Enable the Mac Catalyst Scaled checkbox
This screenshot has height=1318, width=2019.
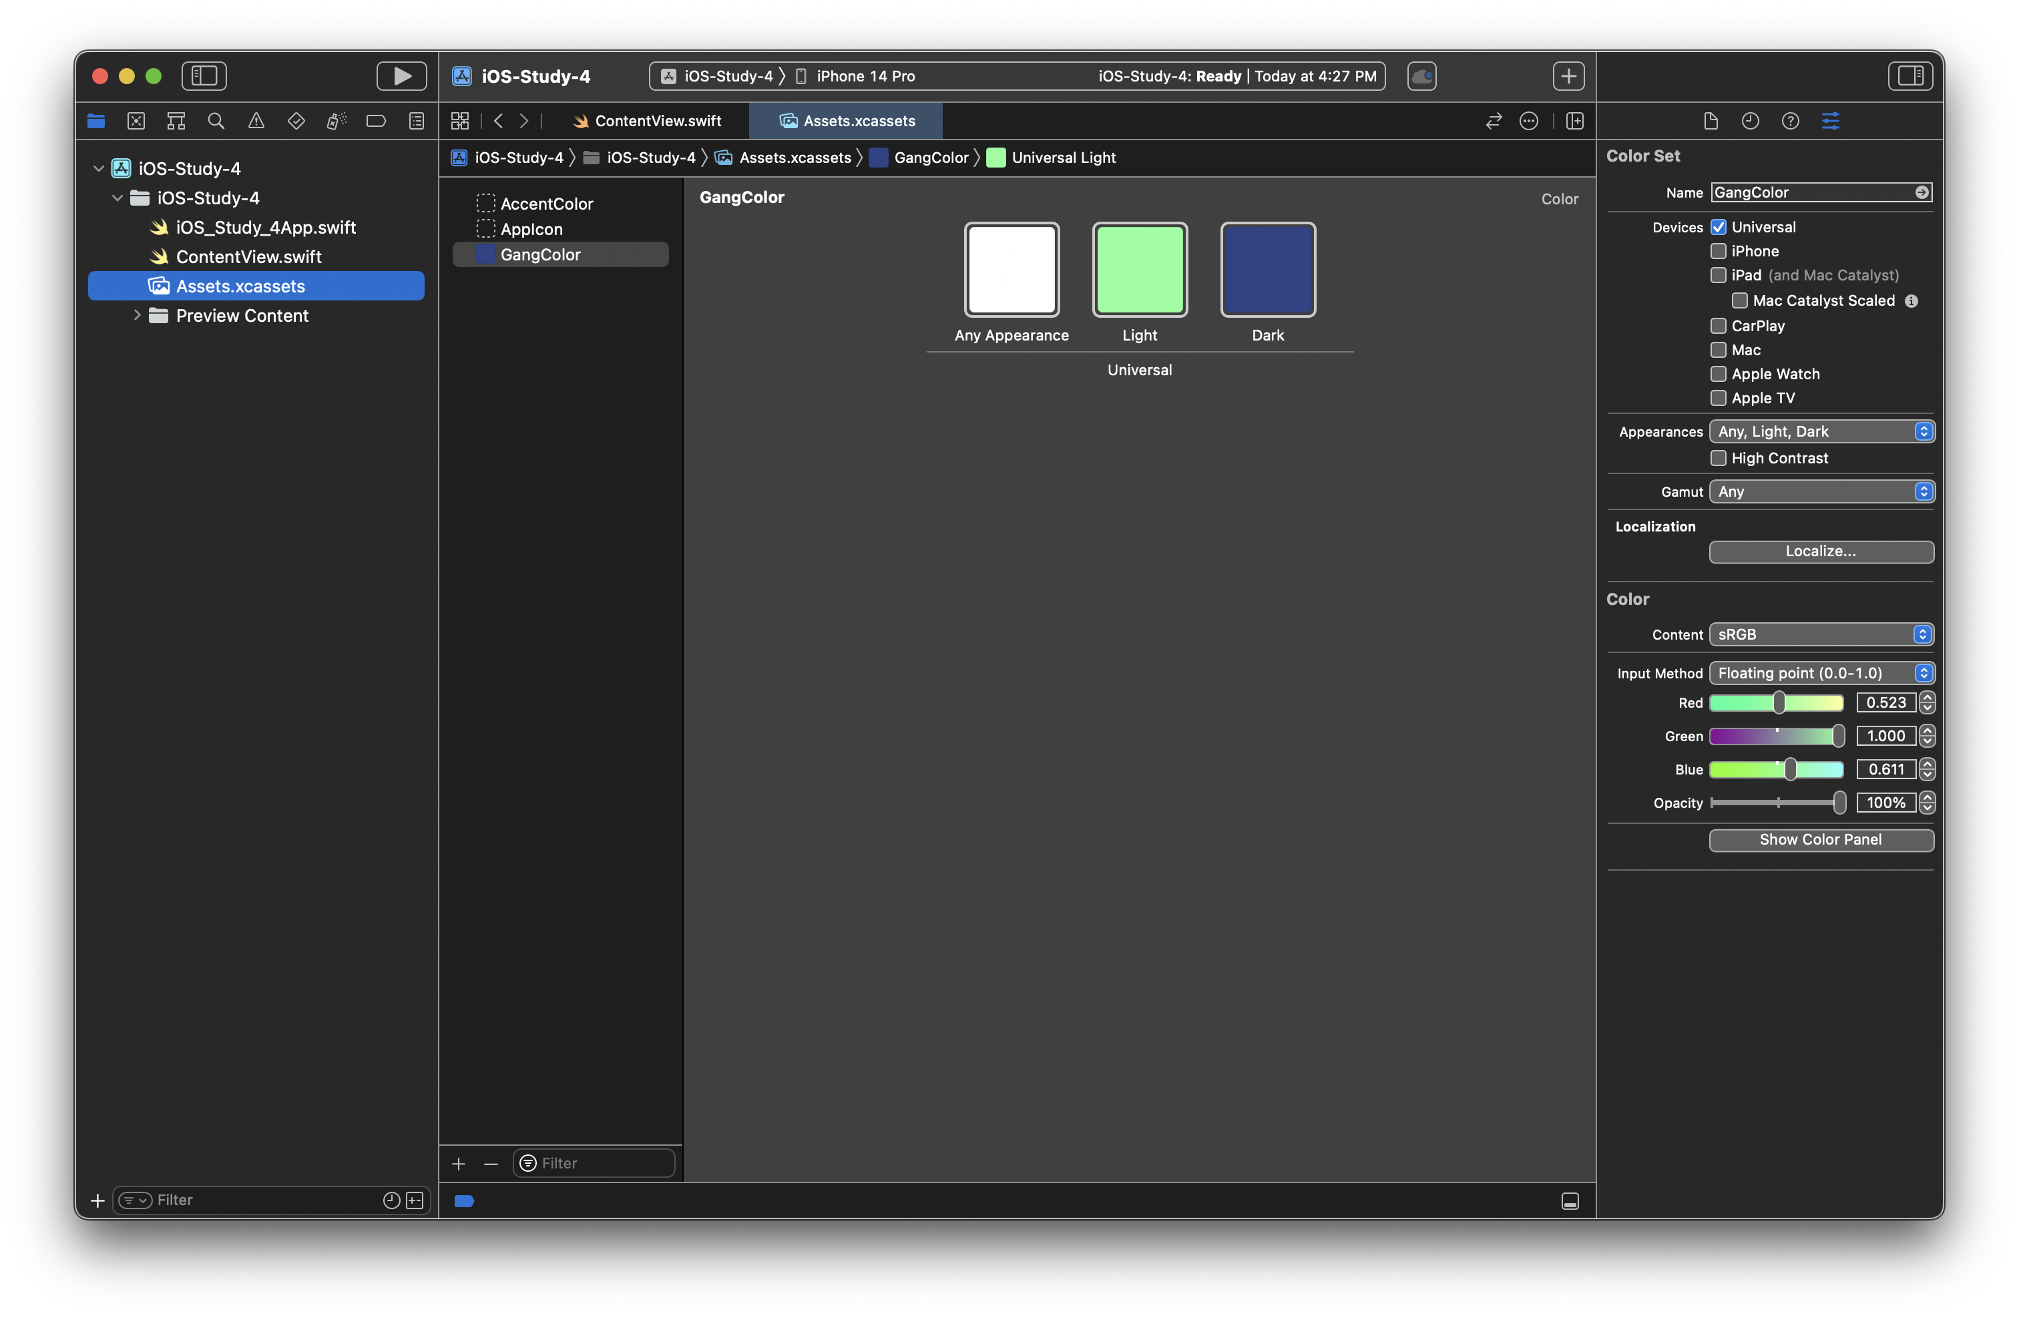click(x=1739, y=300)
